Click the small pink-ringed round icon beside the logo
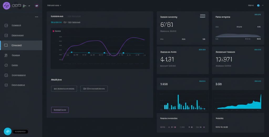269x137 pixels. [37, 6]
